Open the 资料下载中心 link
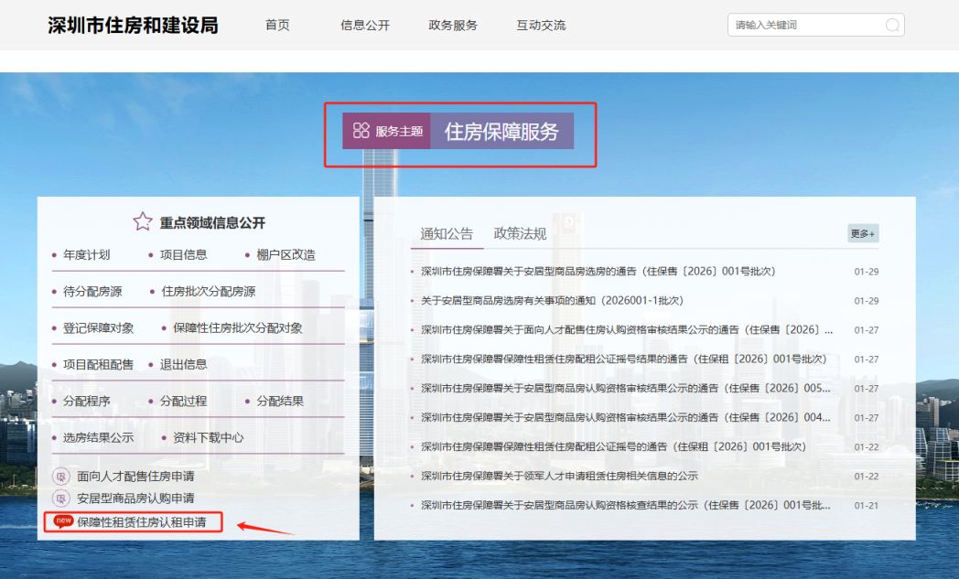This screenshot has width=959, height=579. [208, 438]
